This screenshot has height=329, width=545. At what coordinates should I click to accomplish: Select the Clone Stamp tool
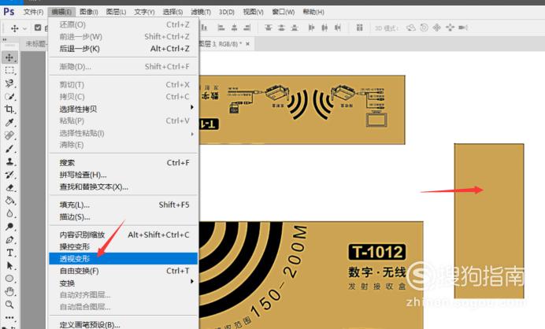click(x=9, y=161)
